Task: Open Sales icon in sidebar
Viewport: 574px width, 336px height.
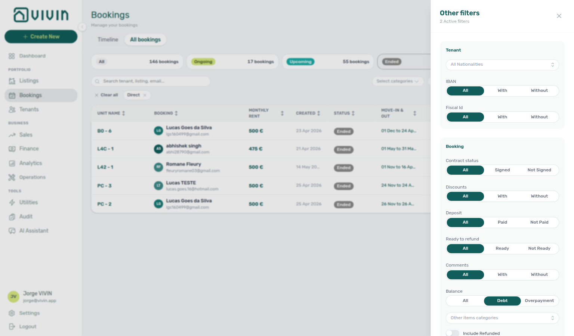Action: pos(12,135)
